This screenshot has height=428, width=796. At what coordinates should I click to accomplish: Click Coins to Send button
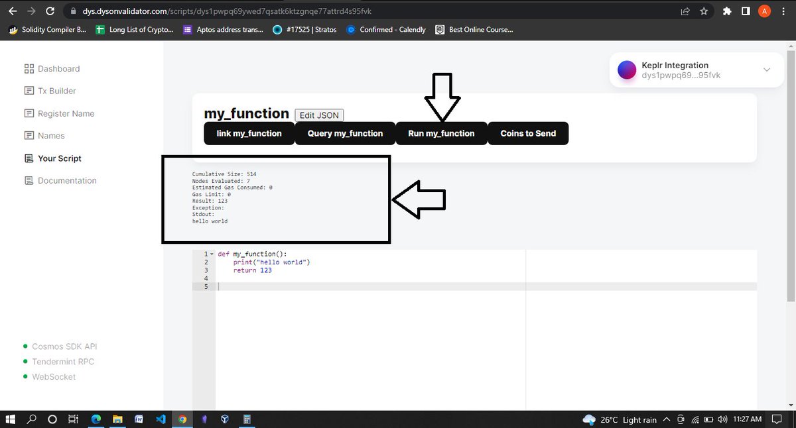[528, 133]
